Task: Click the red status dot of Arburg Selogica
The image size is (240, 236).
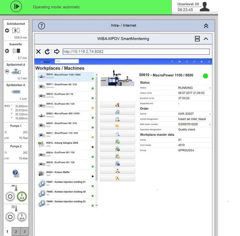Action: (92, 147)
